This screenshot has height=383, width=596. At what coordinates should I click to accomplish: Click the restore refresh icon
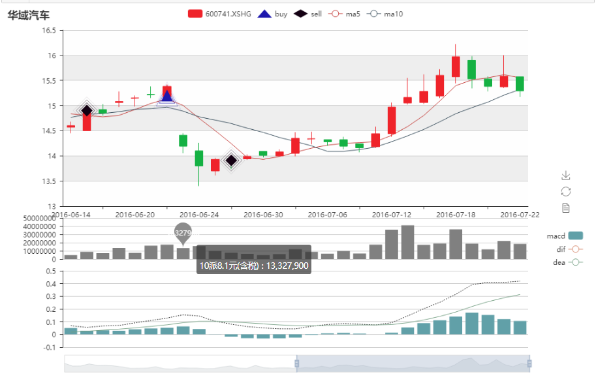565,192
